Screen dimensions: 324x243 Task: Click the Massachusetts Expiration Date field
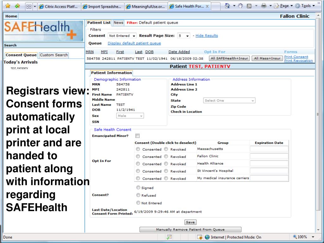pos(269,149)
